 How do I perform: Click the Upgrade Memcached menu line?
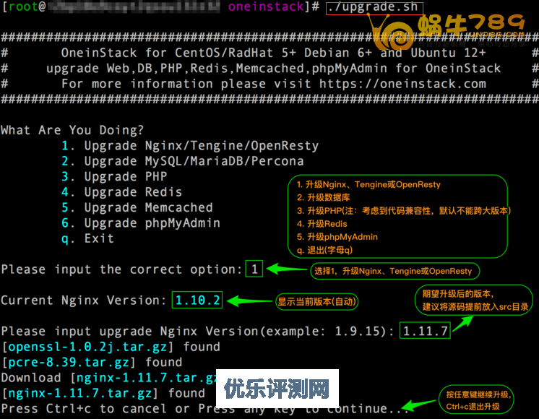pyautogui.click(x=137, y=207)
